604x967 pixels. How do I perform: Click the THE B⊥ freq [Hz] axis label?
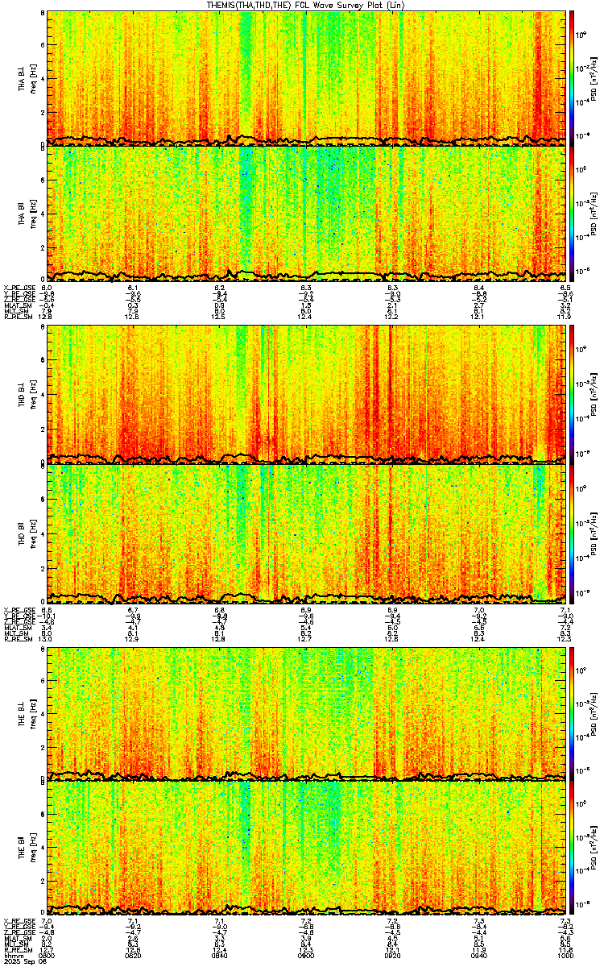tap(34, 714)
